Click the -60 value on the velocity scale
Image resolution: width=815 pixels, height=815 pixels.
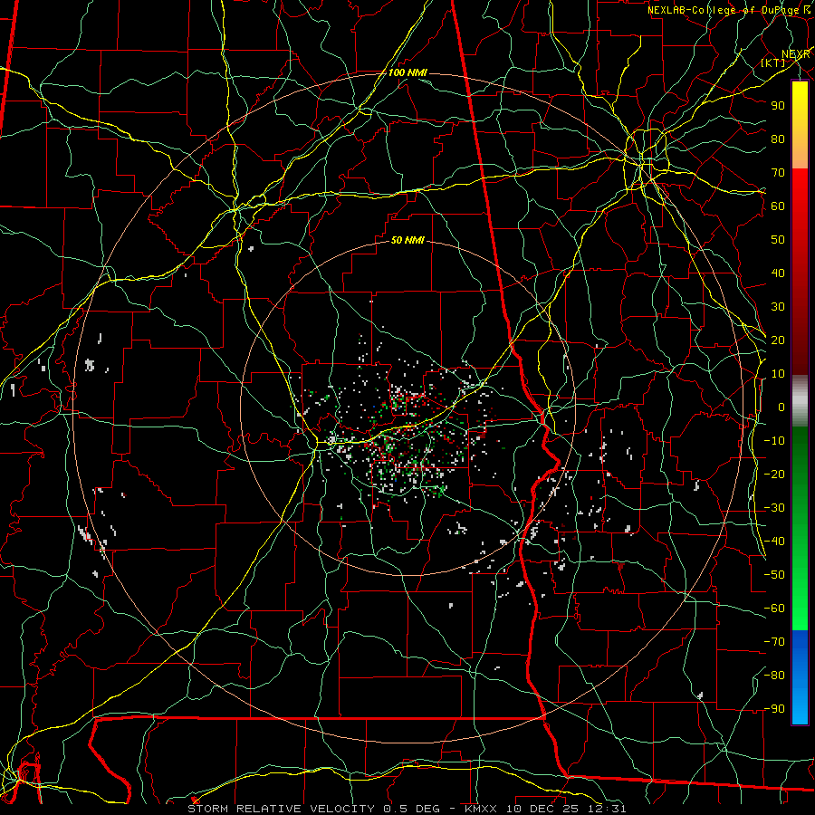click(774, 609)
